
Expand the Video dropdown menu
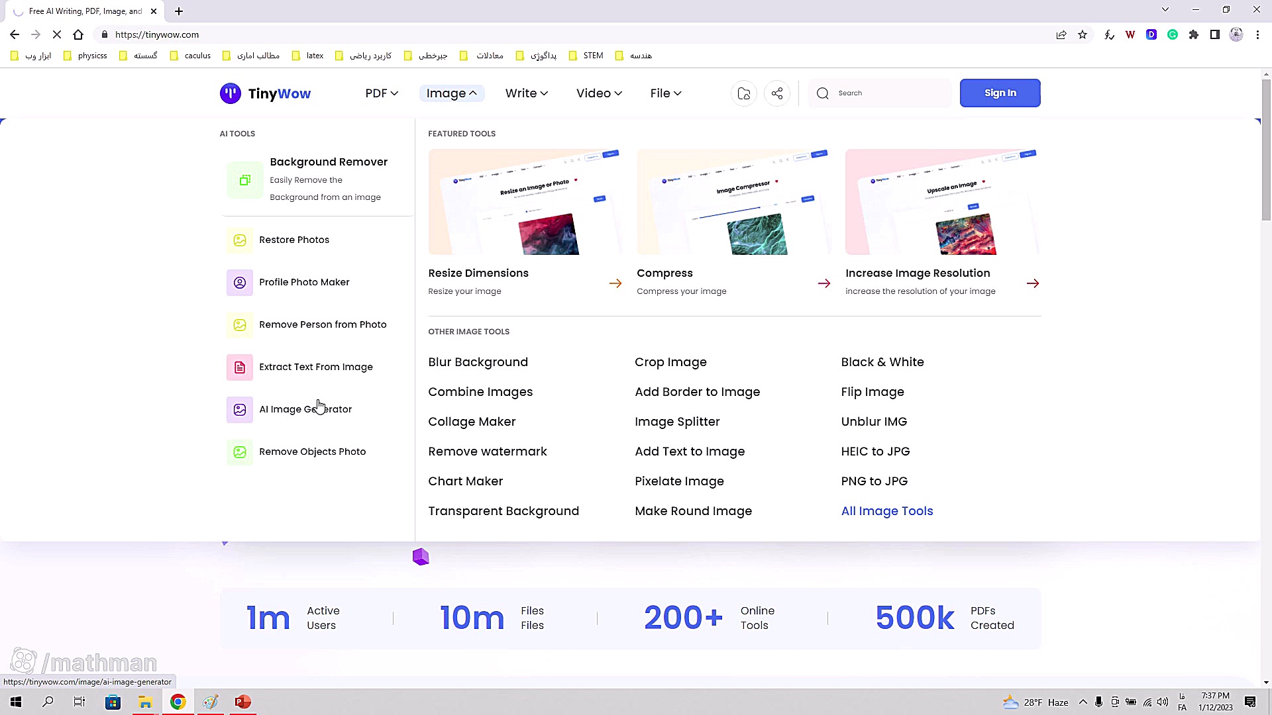click(599, 93)
